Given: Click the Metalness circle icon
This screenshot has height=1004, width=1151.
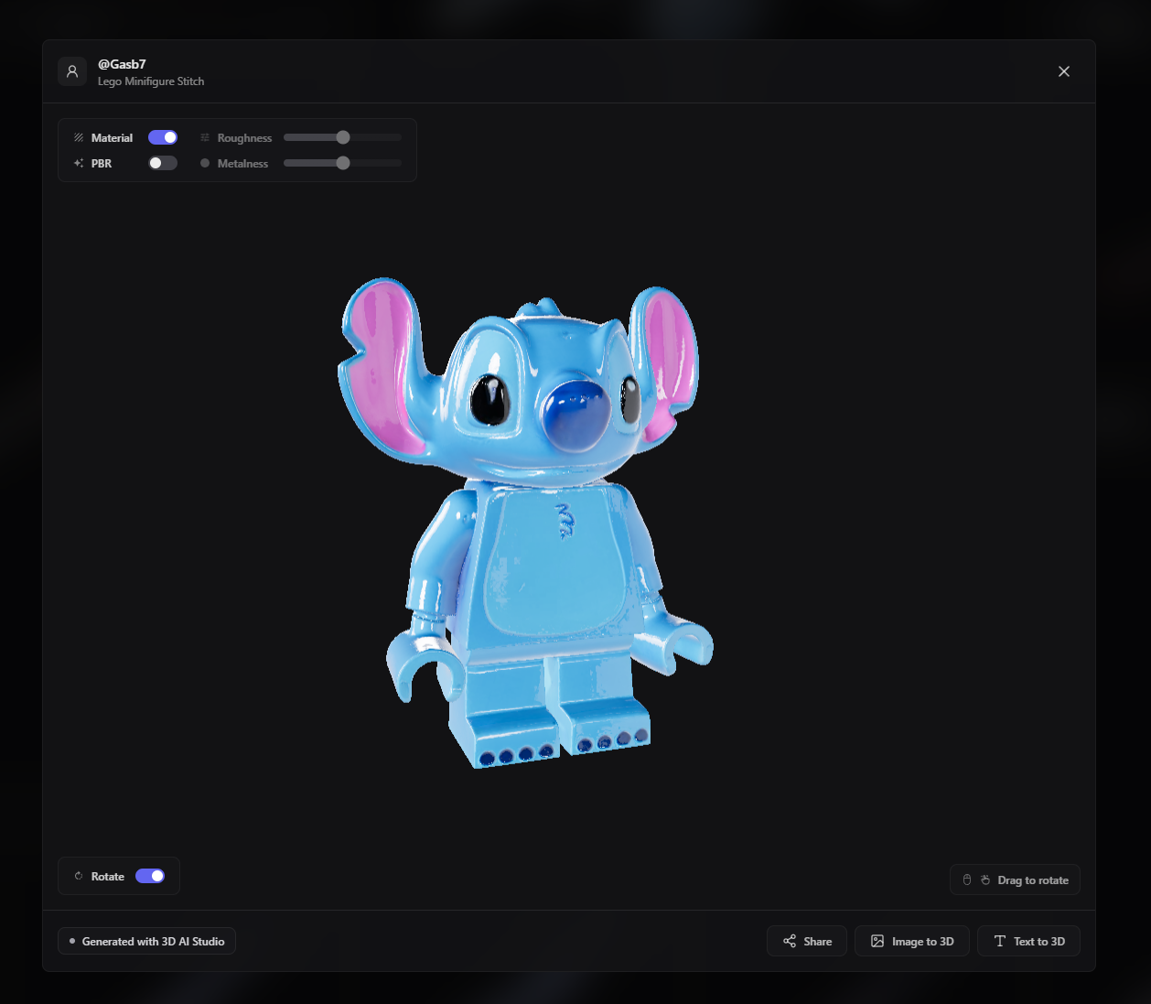Looking at the screenshot, I should coord(203,163).
